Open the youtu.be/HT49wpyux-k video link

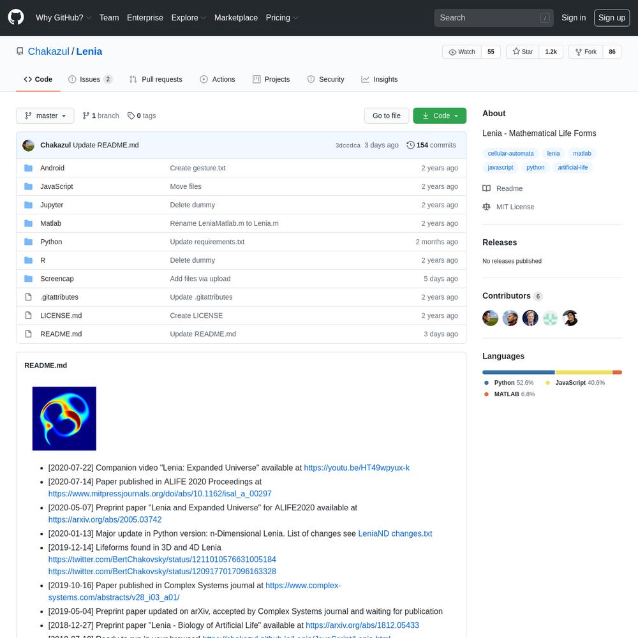point(357,468)
